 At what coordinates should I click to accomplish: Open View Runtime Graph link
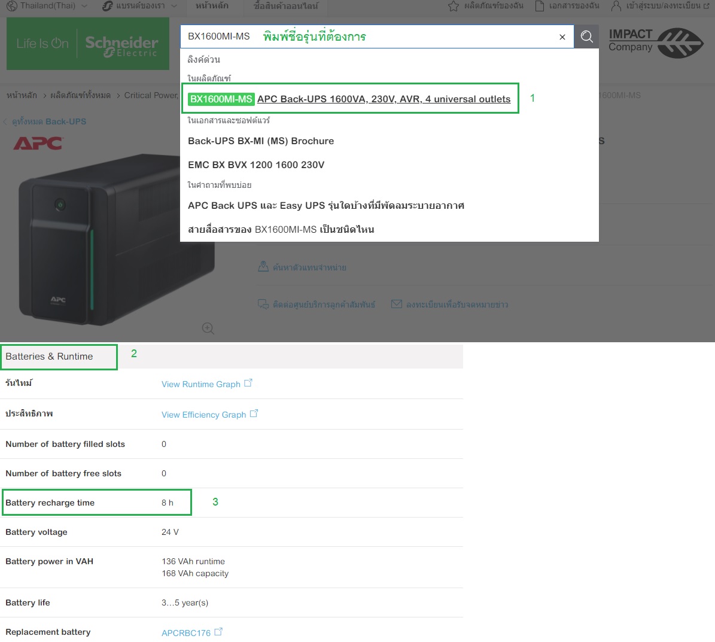tap(200, 384)
